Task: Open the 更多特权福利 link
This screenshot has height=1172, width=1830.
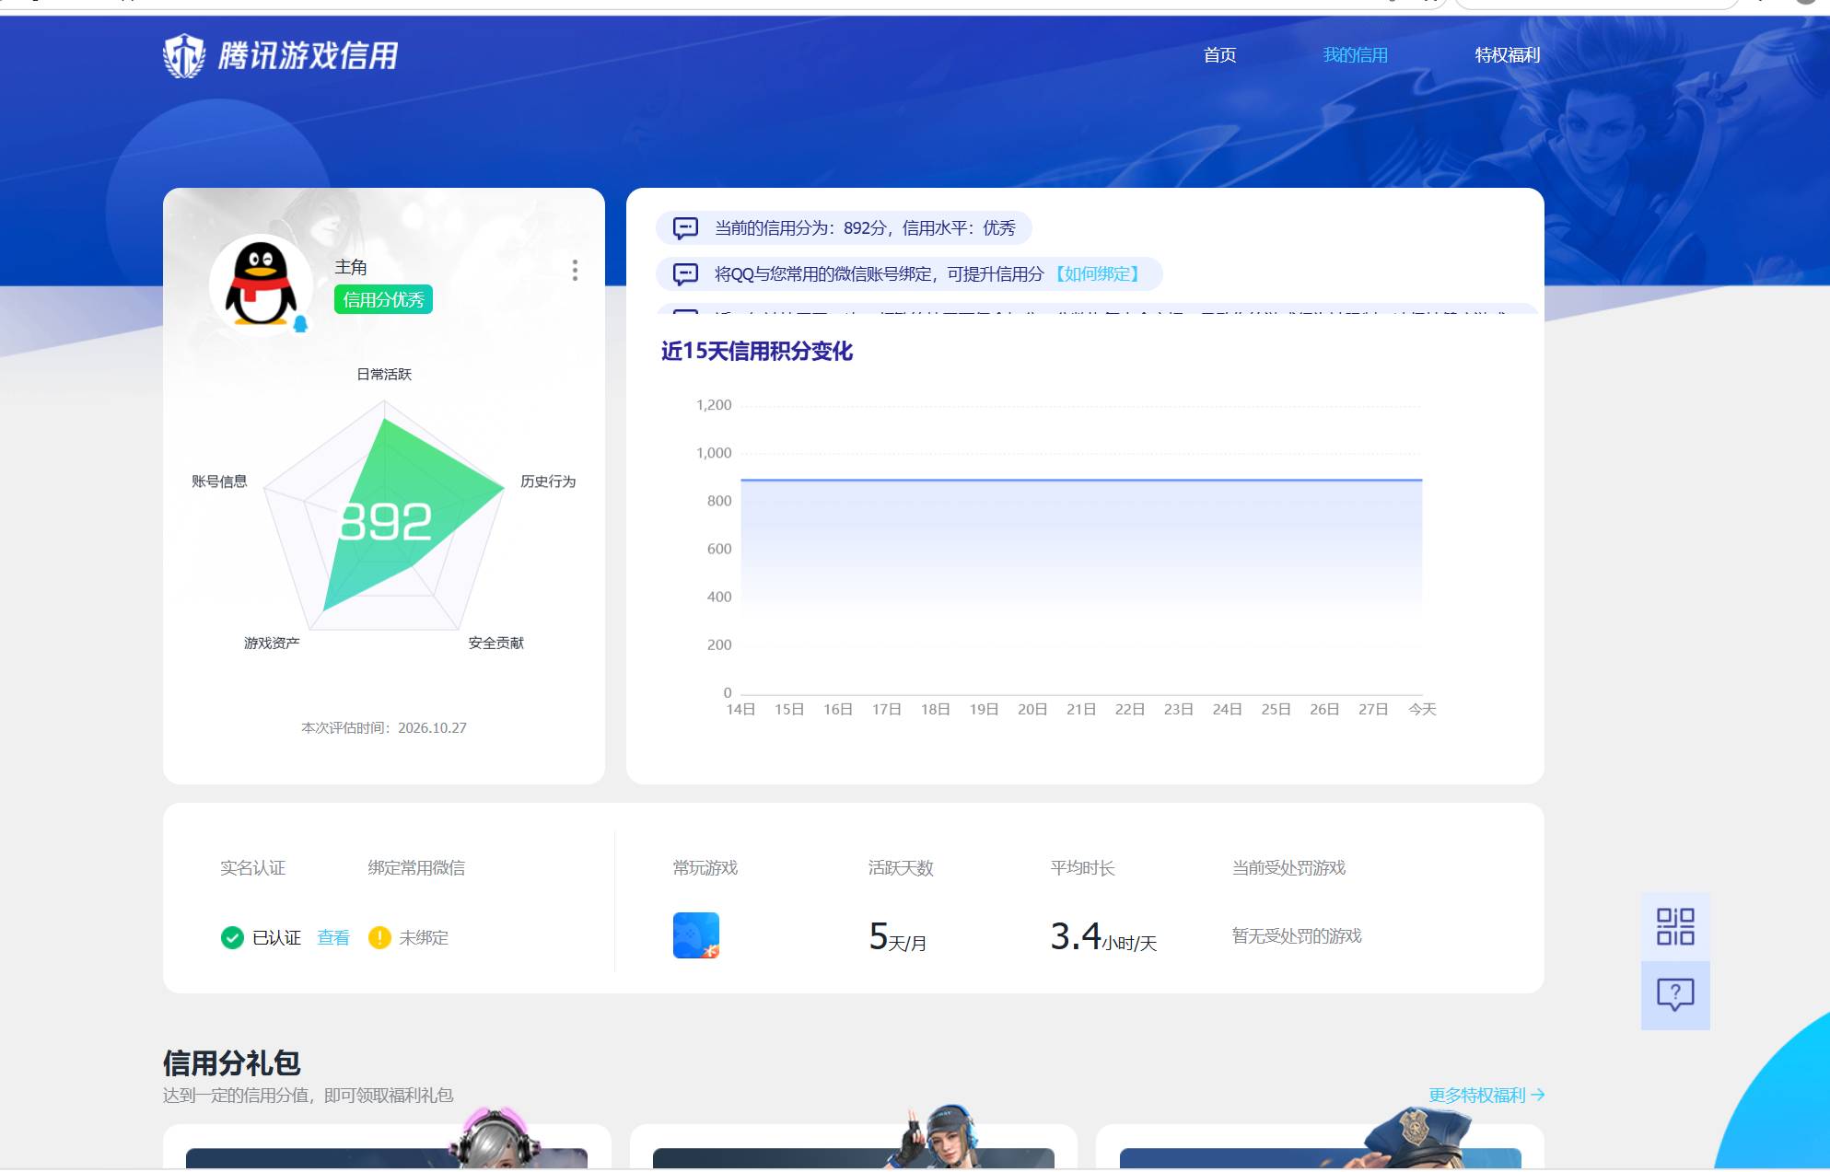Action: 1486,1095
